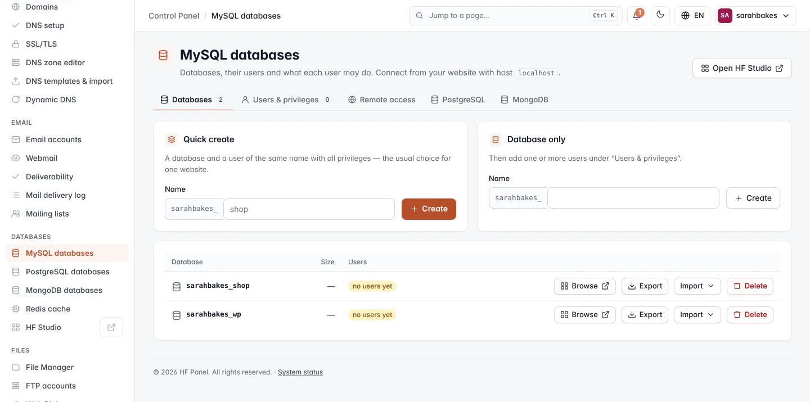The image size is (810, 402).
Task: Open Mailing lists in the sidebar
Action: 67,214
